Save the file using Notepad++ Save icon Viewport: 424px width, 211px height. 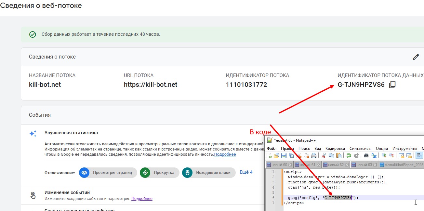[284, 155]
